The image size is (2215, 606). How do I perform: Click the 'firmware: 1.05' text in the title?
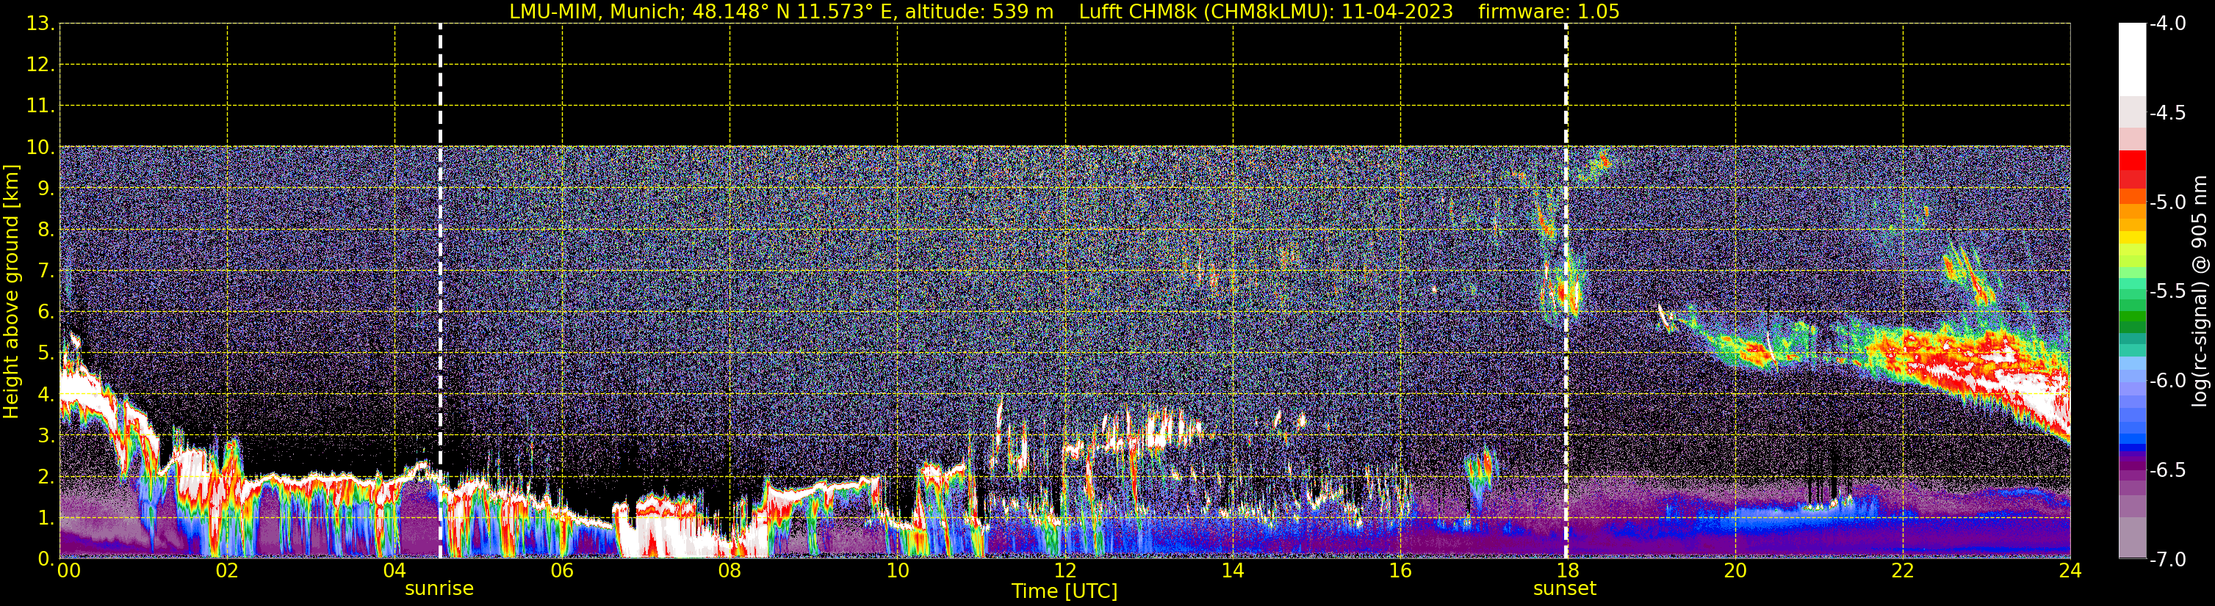click(1549, 12)
